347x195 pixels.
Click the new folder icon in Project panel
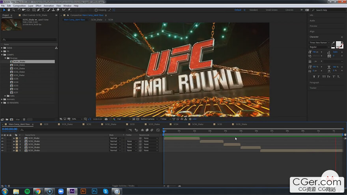[x=7, y=119]
